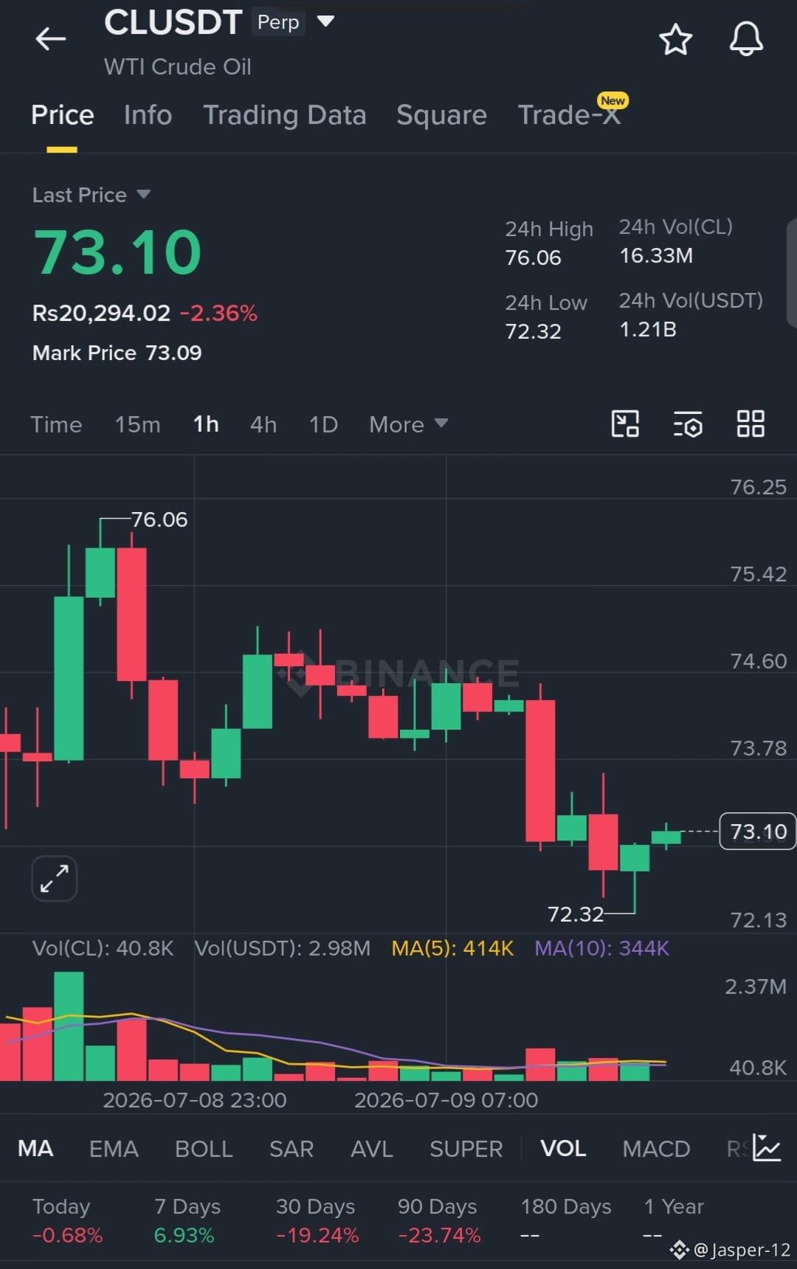Expand the More timeframes dropdown
Screen dimensions: 797x1269
click(x=408, y=424)
